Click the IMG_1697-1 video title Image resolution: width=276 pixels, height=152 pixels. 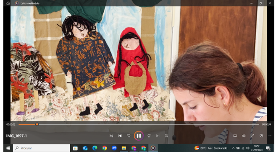pos(16,136)
